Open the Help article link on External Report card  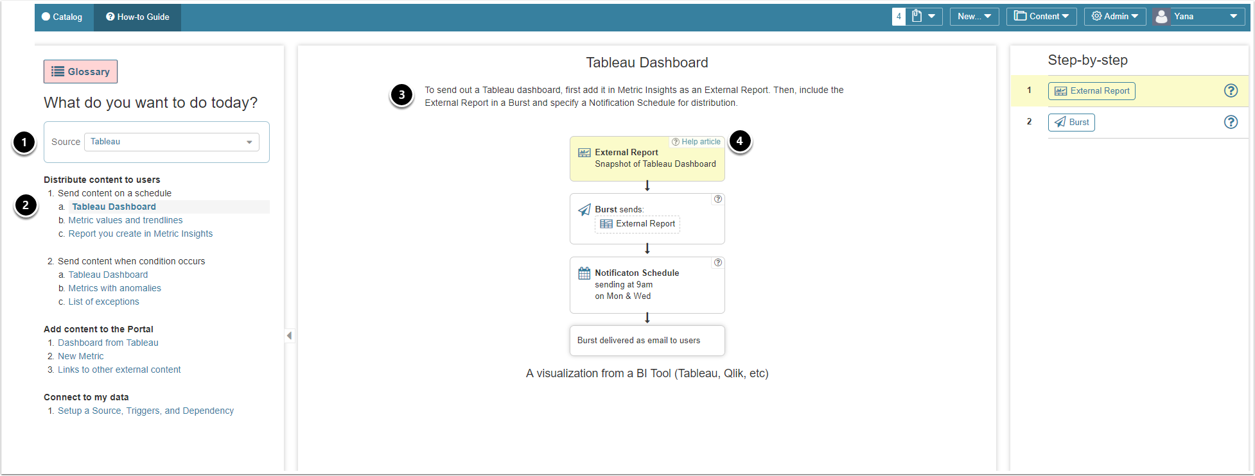pyautogui.click(x=696, y=142)
